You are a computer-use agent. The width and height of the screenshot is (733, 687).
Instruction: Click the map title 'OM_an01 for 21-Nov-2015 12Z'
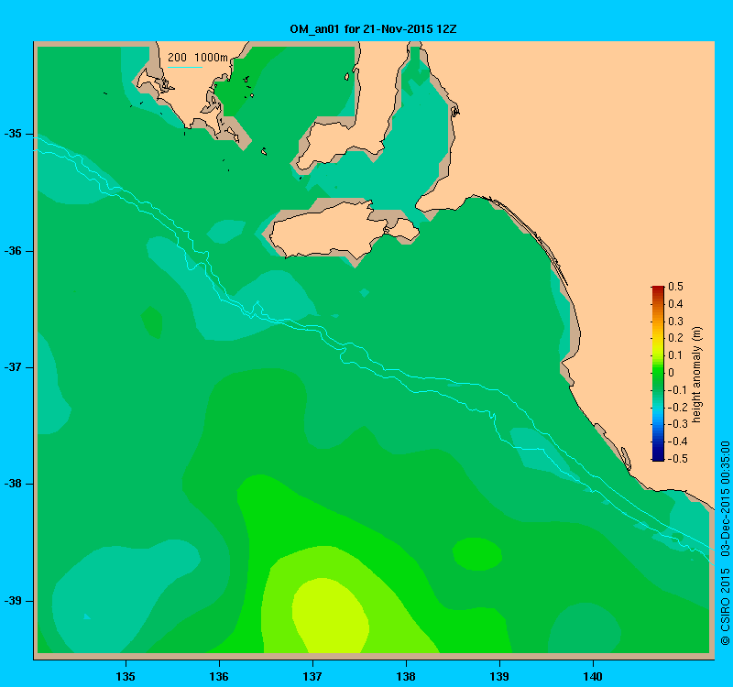click(373, 29)
